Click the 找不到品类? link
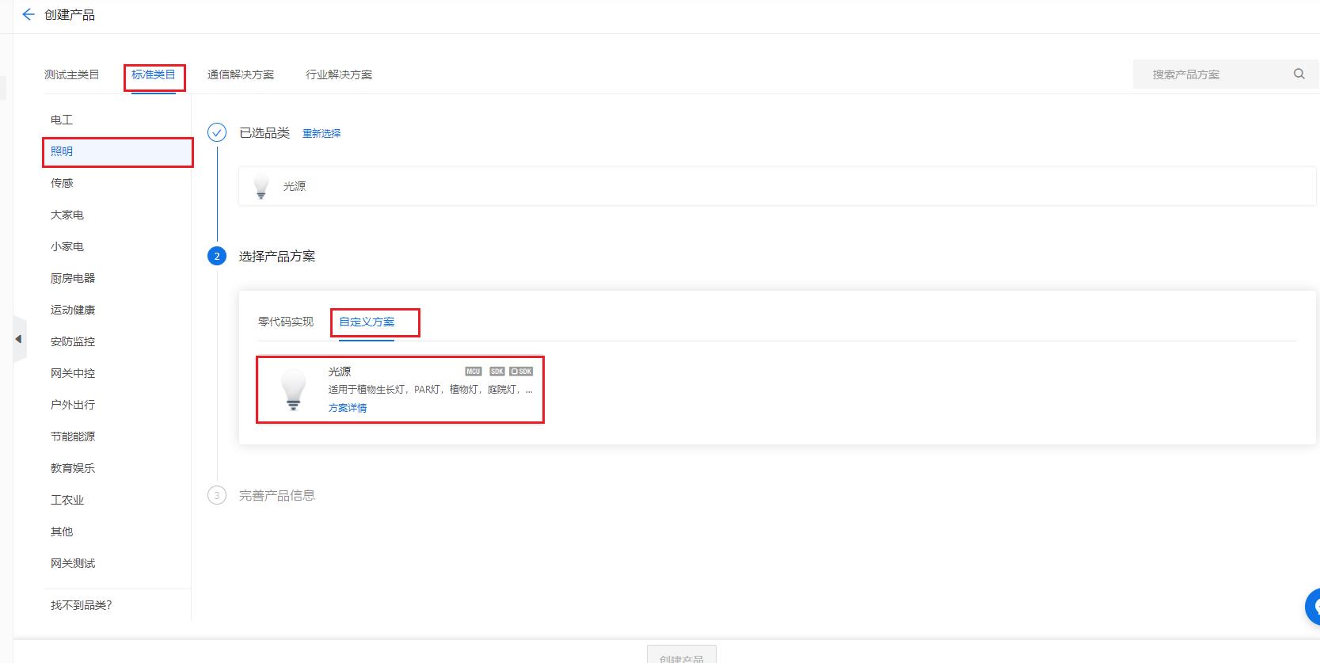 pos(81,605)
